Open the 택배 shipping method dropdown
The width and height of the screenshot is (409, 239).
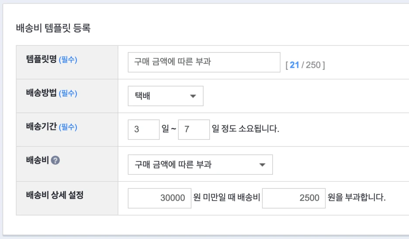pos(165,96)
